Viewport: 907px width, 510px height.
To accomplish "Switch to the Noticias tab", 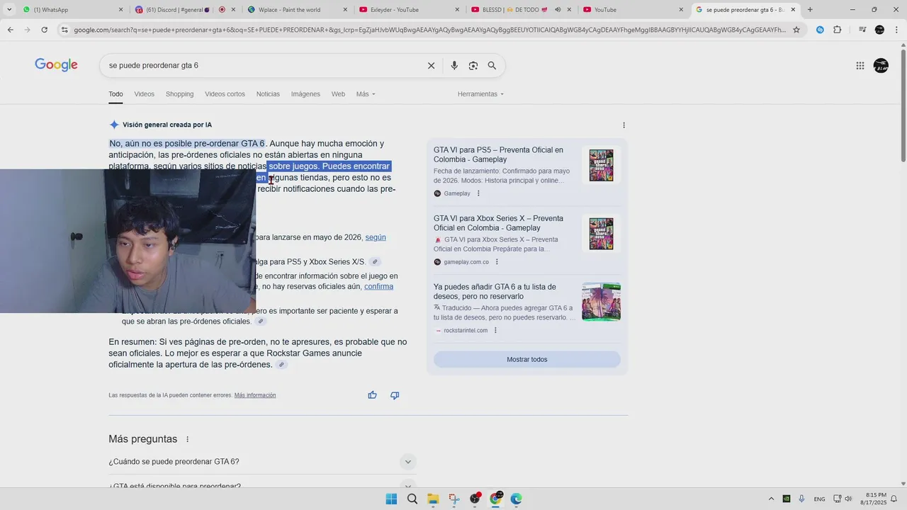I will 268,94.
